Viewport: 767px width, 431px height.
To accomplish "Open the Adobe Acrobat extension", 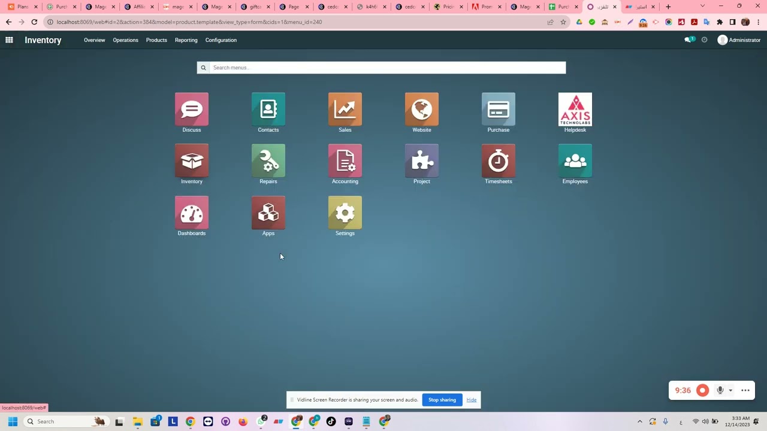I will point(694,22).
